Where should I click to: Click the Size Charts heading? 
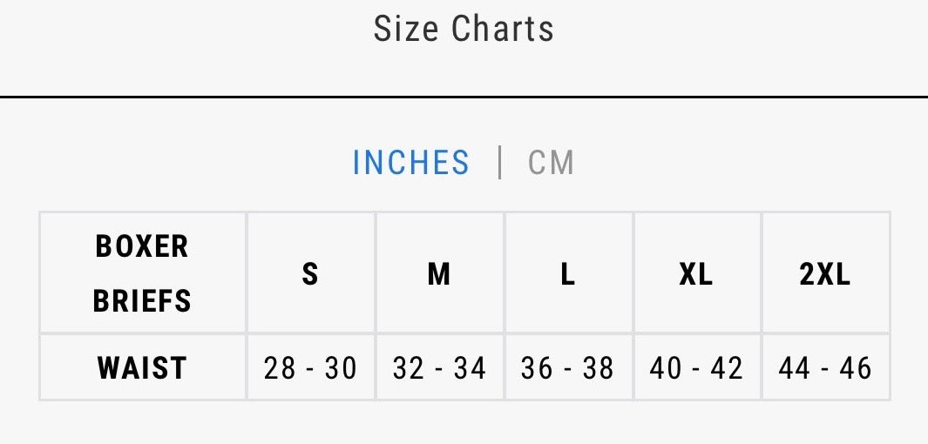pos(464,29)
